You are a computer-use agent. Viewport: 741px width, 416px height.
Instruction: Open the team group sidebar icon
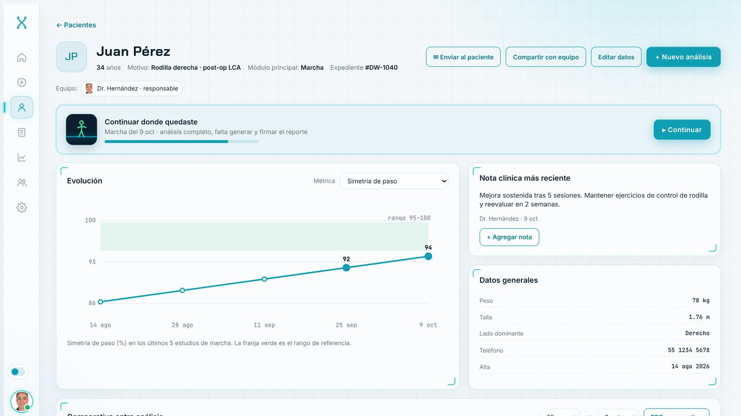point(22,183)
